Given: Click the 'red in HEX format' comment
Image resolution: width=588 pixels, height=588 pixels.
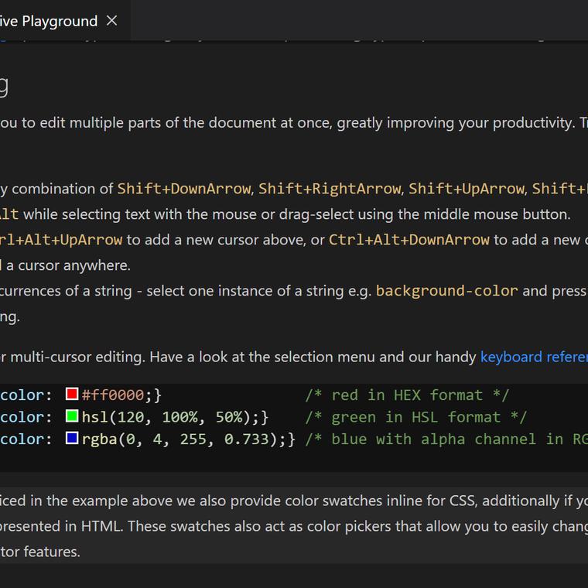Looking at the screenshot, I should [x=407, y=395].
